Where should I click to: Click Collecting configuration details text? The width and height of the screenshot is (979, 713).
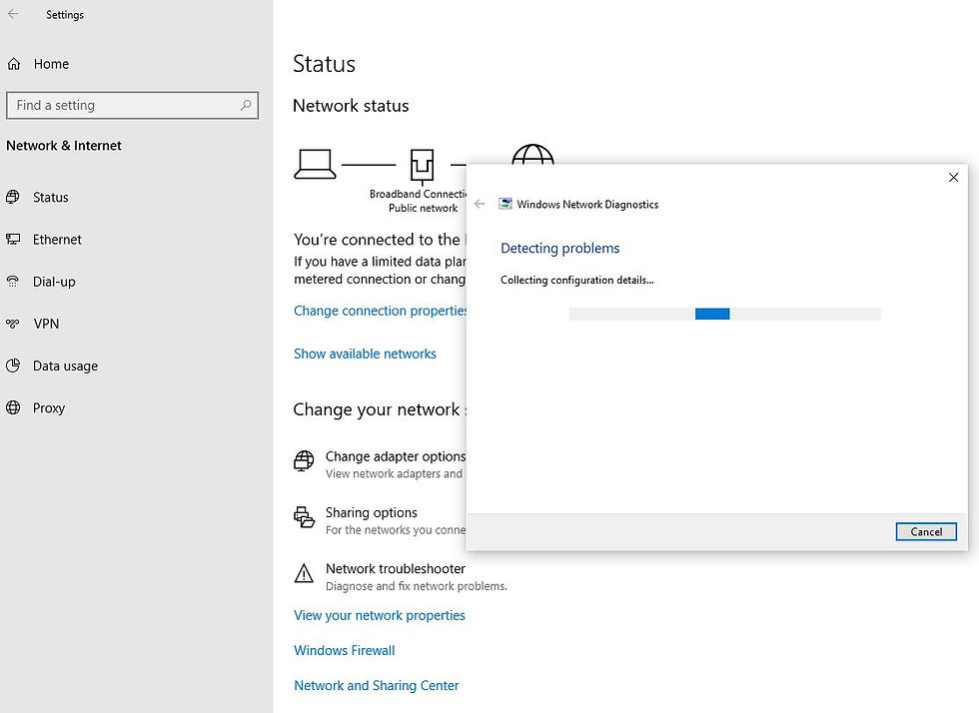click(577, 280)
